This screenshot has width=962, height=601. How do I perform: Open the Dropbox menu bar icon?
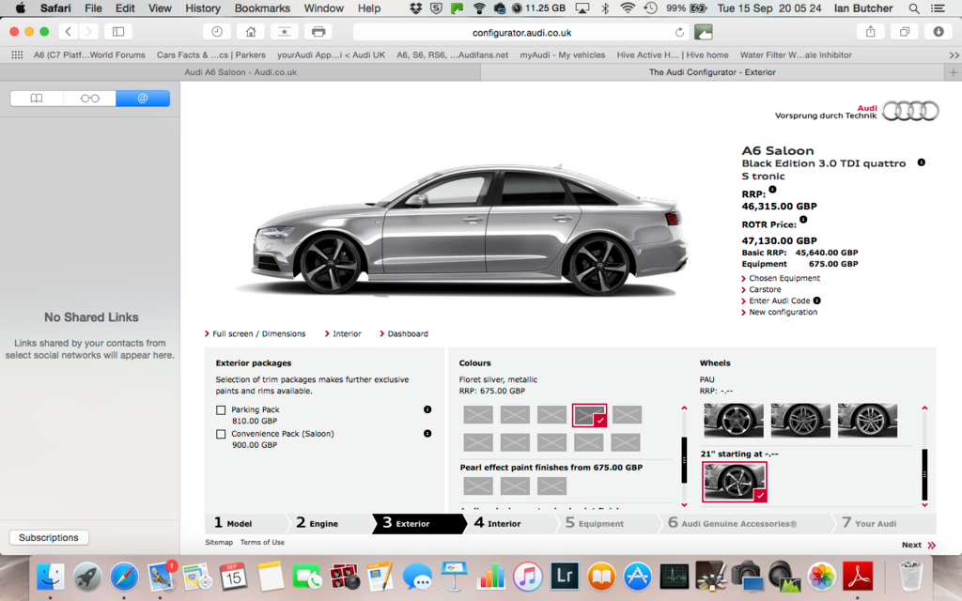click(x=416, y=8)
